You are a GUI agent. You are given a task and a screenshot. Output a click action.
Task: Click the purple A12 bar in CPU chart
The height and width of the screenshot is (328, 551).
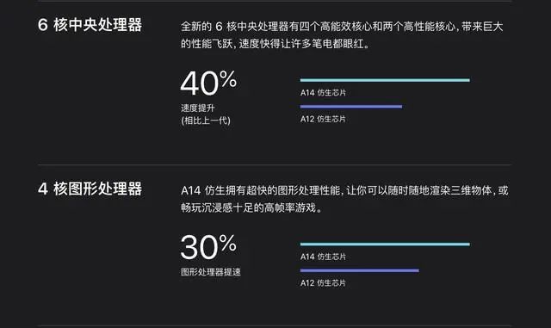click(351, 107)
